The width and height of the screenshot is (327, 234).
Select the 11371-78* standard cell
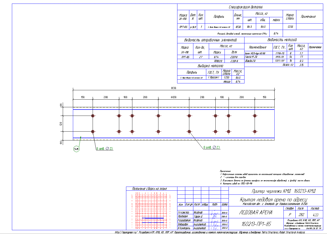[279, 61]
